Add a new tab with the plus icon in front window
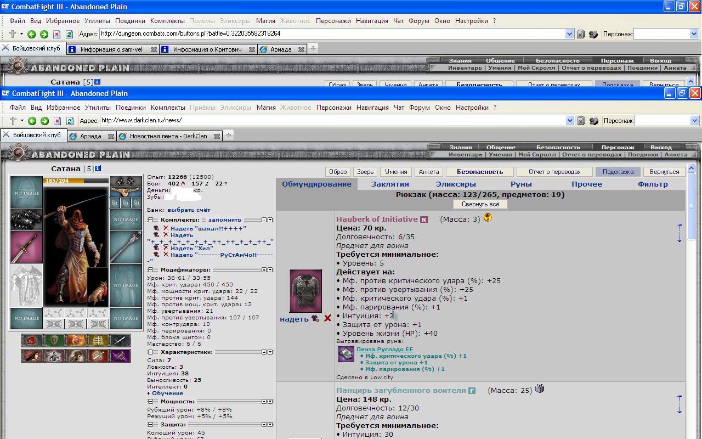Image resolution: width=702 pixels, height=439 pixels. 229,135
